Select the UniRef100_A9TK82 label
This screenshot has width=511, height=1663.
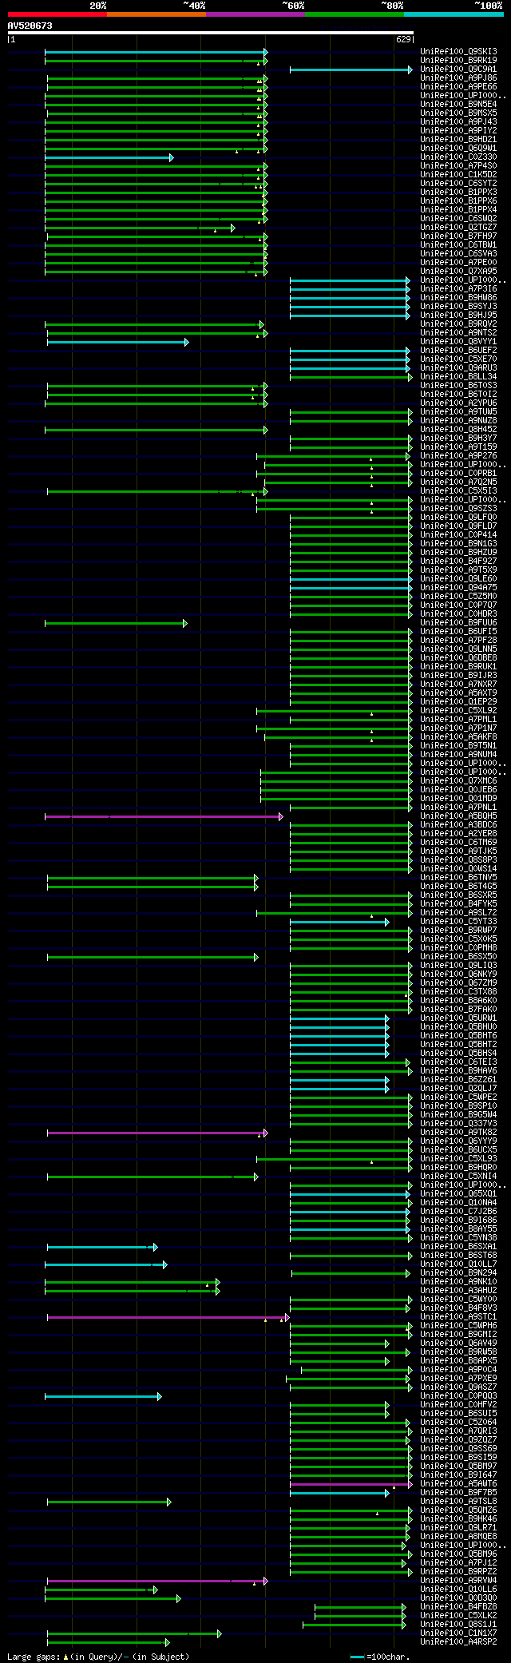(458, 1133)
